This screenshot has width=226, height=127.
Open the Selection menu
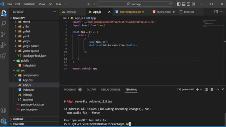point(29,4)
